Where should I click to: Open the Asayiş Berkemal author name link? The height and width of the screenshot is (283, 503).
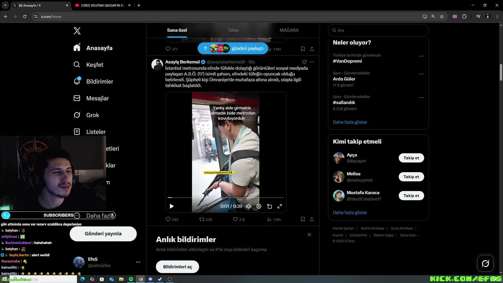point(182,62)
